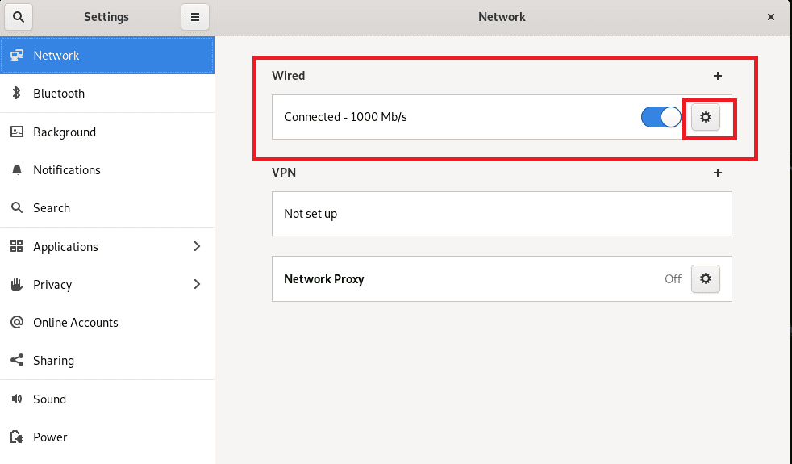This screenshot has width=792, height=464.
Task: Go to Notifications settings
Action: click(67, 170)
